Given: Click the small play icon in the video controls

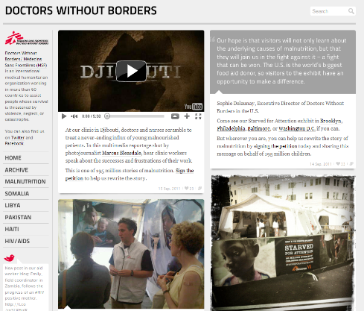Looking at the screenshot, I should pos(64,116).
